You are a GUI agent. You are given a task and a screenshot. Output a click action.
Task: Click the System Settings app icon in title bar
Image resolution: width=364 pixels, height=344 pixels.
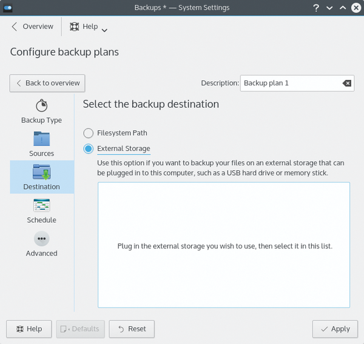(8, 8)
